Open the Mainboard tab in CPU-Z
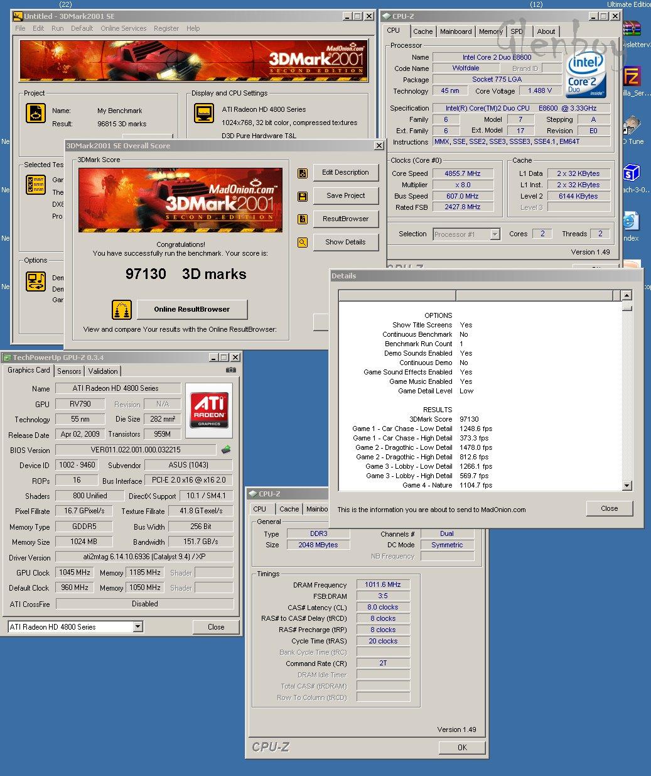 (x=456, y=31)
